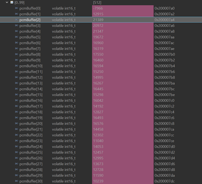Click the variable icon beside pcmBuffer[17]
202x184 pixels.
click(x=16, y=106)
